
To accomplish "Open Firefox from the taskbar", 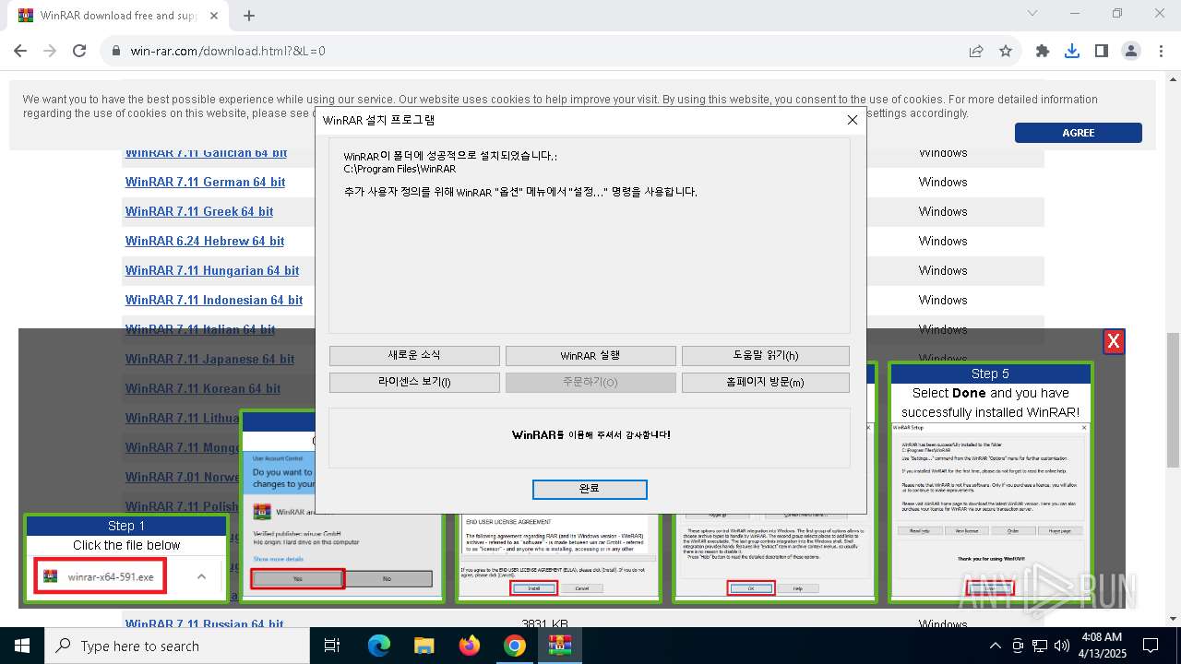I will pos(470,646).
